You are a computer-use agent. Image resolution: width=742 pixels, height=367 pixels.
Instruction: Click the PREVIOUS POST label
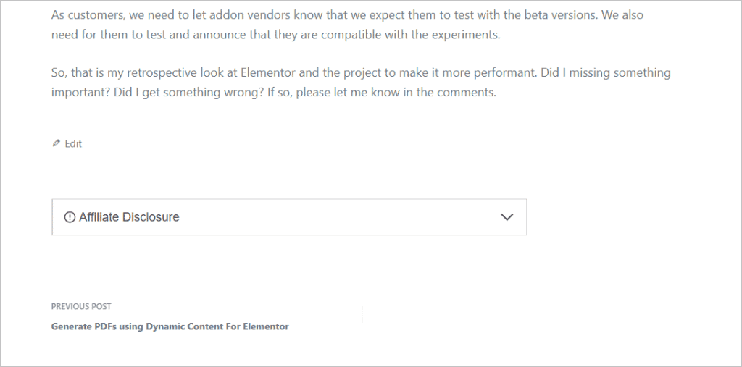tap(81, 306)
